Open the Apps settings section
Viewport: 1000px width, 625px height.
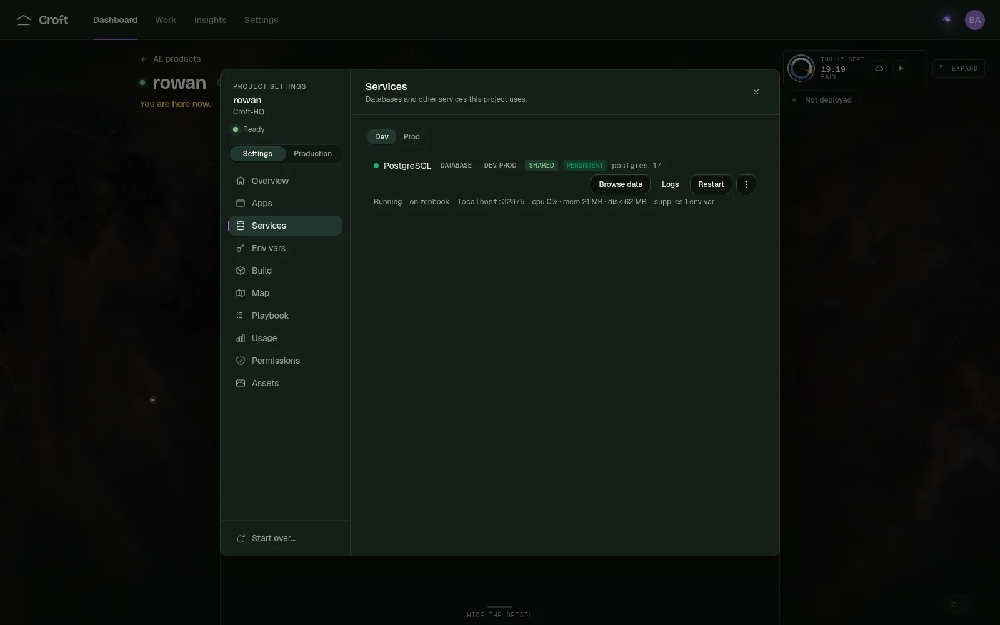tap(285, 203)
